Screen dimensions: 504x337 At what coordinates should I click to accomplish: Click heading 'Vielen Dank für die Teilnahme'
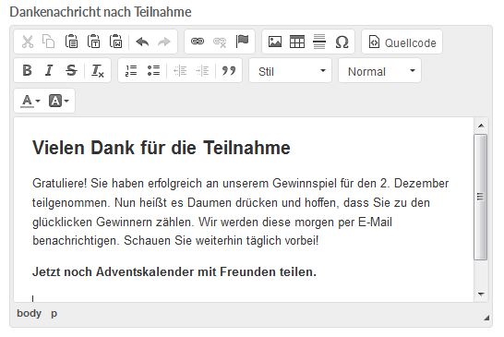click(x=162, y=148)
